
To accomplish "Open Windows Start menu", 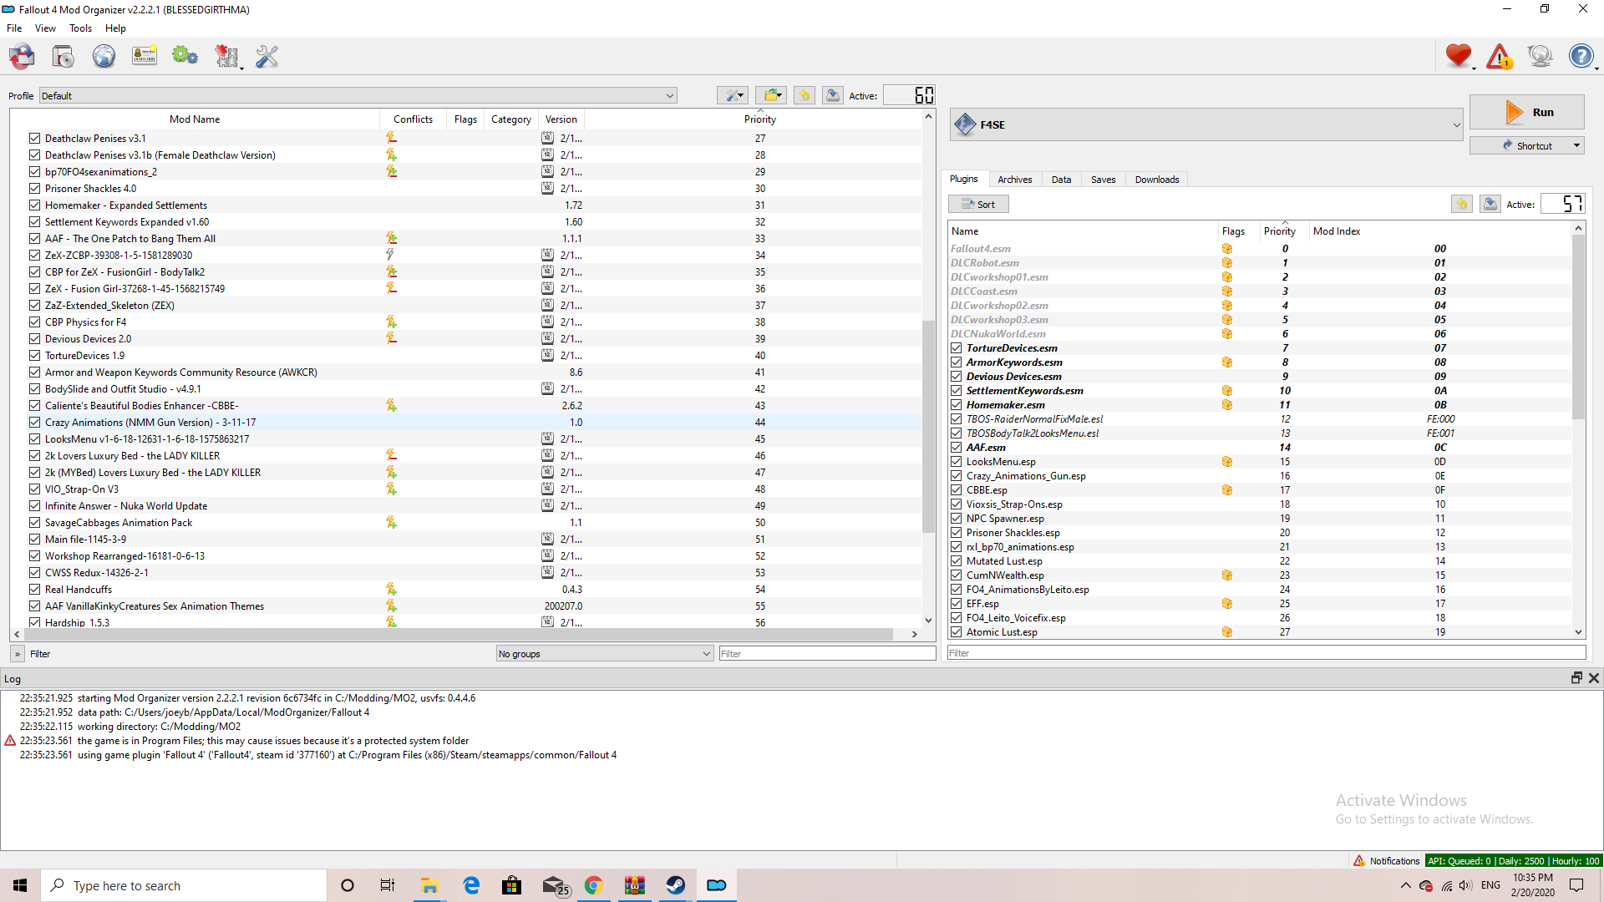I will pos(20,885).
